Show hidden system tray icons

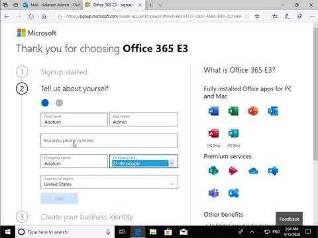pos(252,232)
